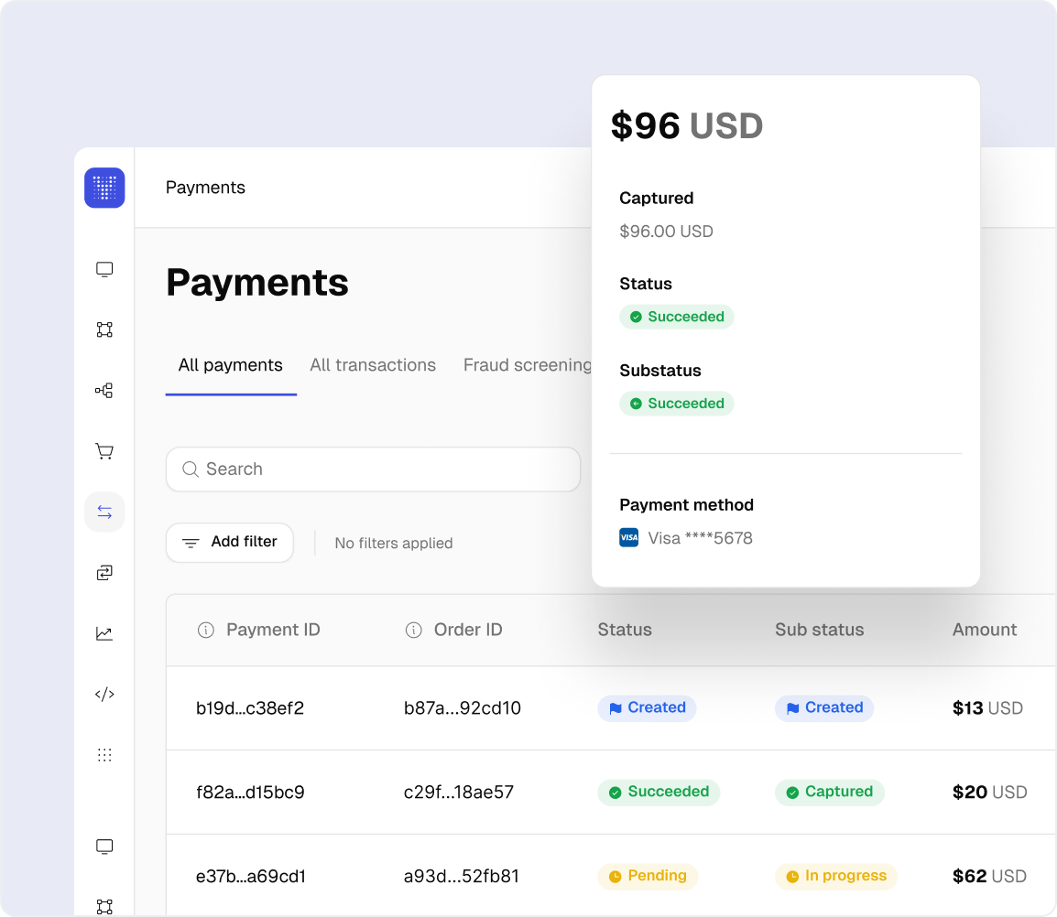
Task: Switch to All transactions tab
Action: tap(373, 365)
